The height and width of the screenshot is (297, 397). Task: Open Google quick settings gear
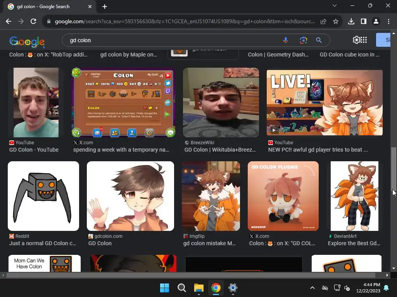[x=356, y=40]
